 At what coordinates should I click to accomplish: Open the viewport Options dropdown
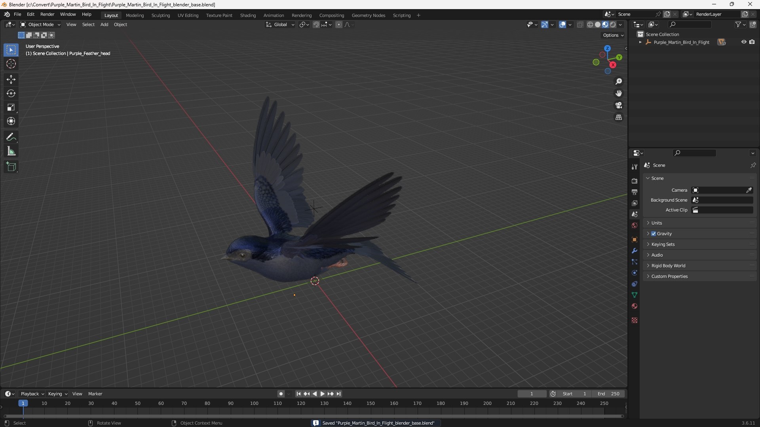point(613,35)
